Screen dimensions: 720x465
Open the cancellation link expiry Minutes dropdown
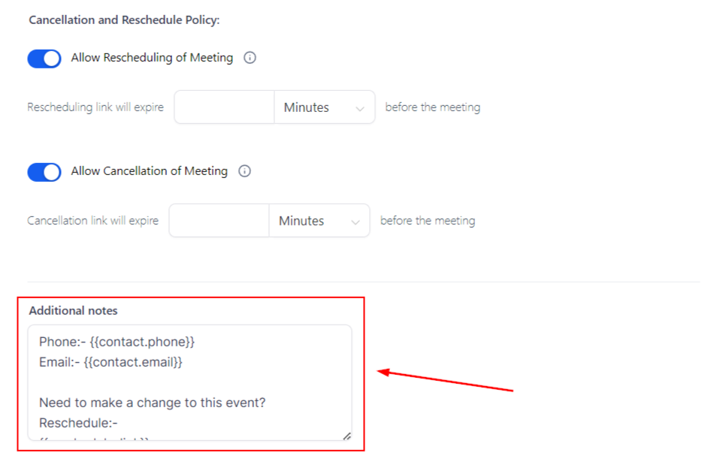[x=319, y=222]
